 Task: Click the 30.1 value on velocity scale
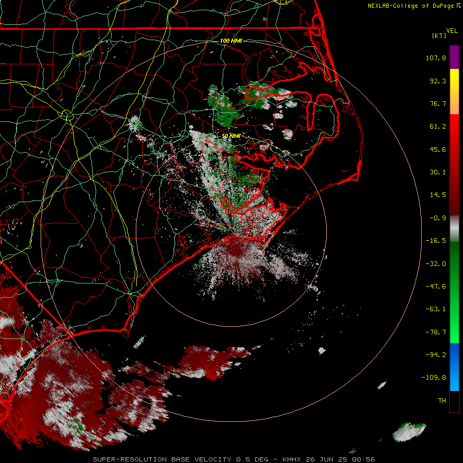438,172
